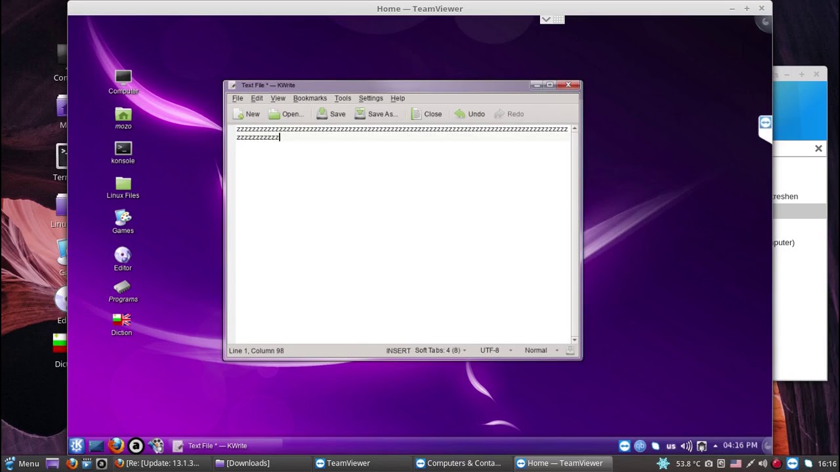Click the TeamViewer side panel toggle tab
Viewport: 840px width, 472px height.
coord(765,123)
